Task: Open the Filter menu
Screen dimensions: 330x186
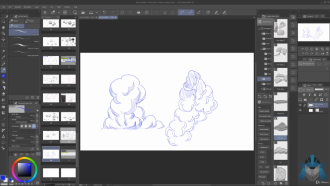Action: [59, 7]
